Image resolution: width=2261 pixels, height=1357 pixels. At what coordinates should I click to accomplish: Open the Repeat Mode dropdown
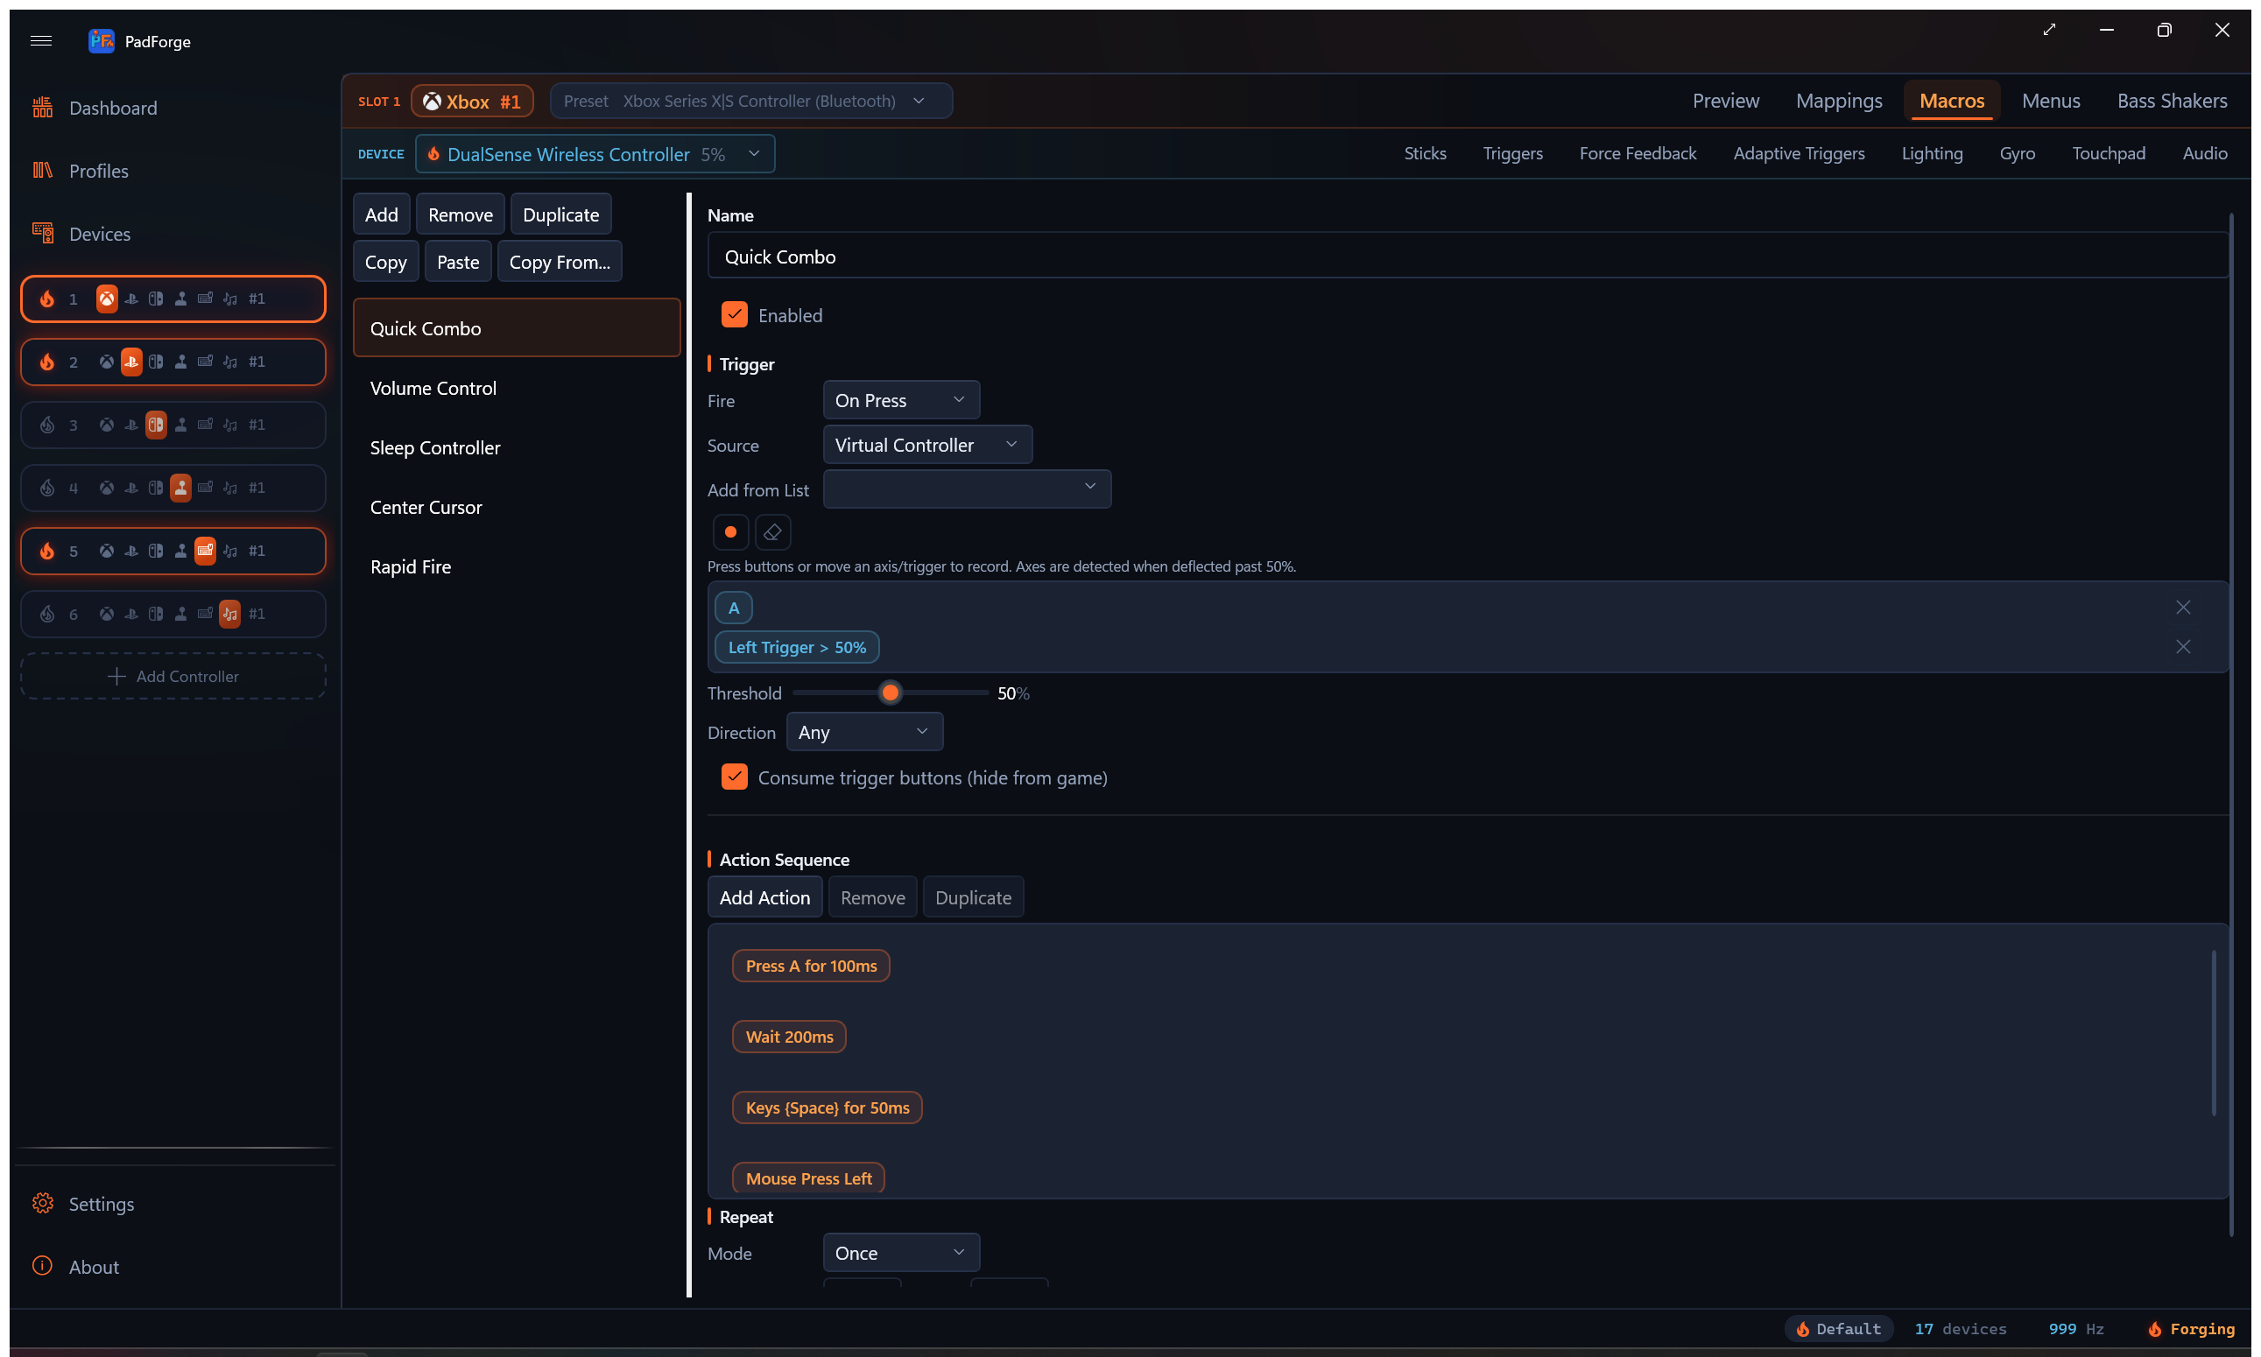(x=901, y=1253)
